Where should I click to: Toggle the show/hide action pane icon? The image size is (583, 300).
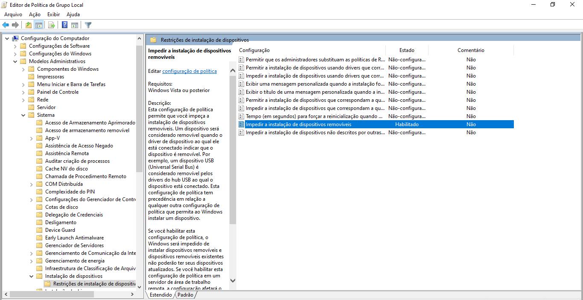[x=75, y=25]
